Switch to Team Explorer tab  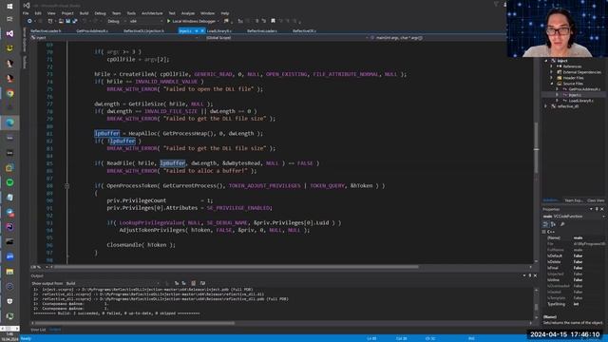point(574,200)
